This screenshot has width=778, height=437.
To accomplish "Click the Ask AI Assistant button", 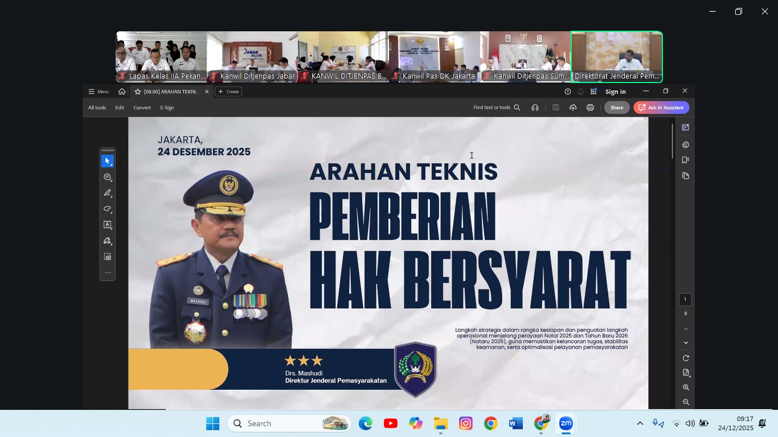I will [x=661, y=108].
